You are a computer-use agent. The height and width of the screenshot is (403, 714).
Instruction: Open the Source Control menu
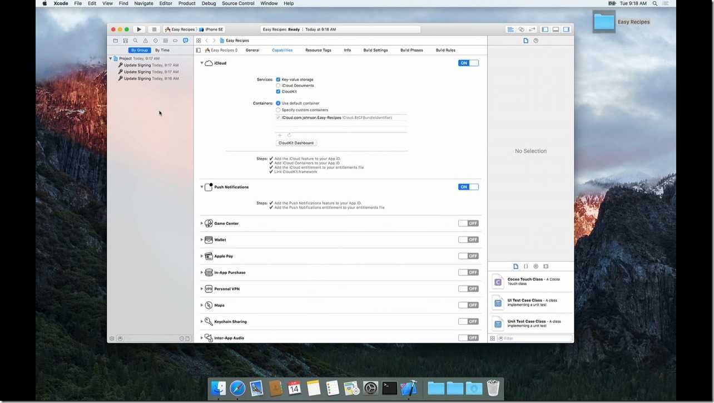click(238, 3)
